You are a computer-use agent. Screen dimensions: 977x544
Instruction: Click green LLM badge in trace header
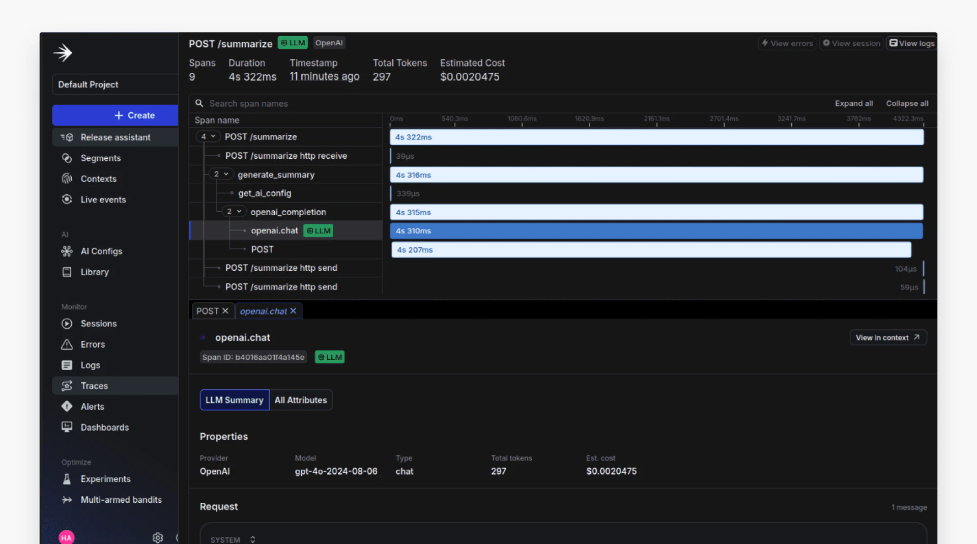[x=293, y=43]
